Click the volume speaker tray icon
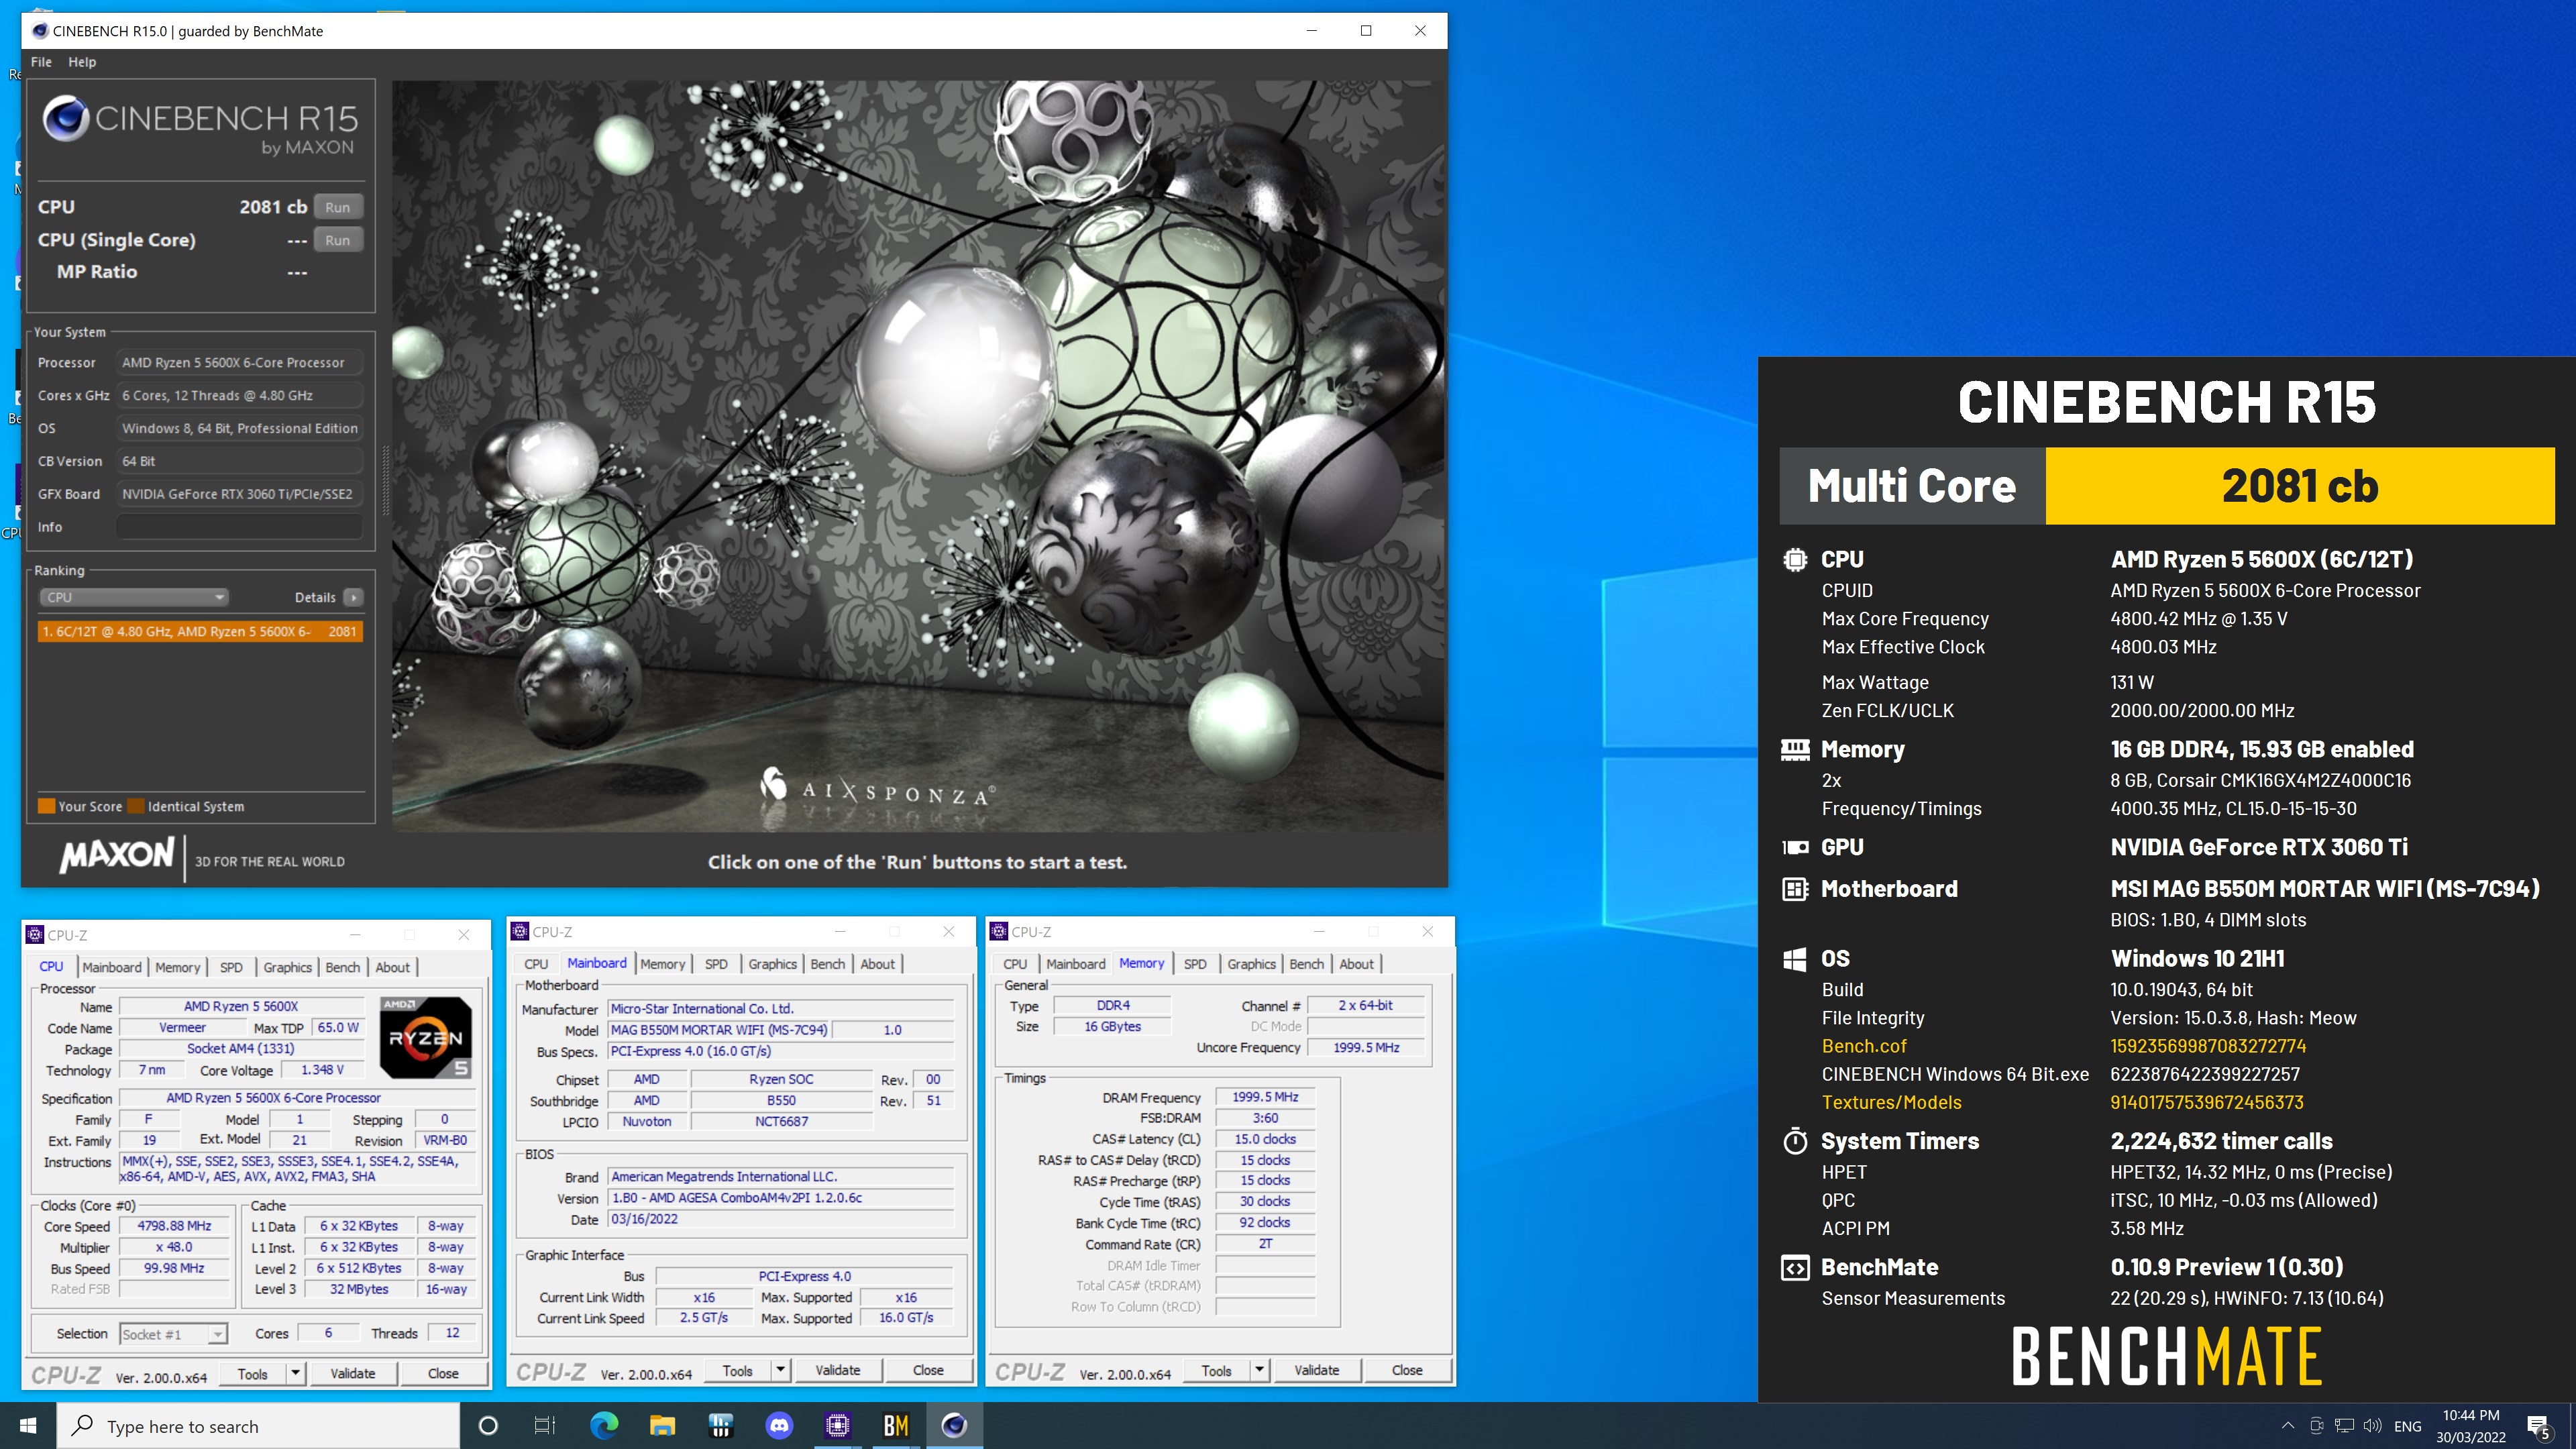The width and height of the screenshot is (2576, 1449). 2372,1426
